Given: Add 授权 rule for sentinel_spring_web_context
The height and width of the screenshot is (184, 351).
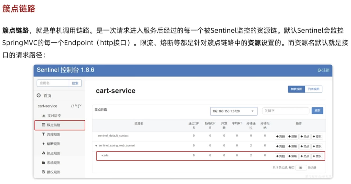Looking at the screenshot, I should (317, 147).
